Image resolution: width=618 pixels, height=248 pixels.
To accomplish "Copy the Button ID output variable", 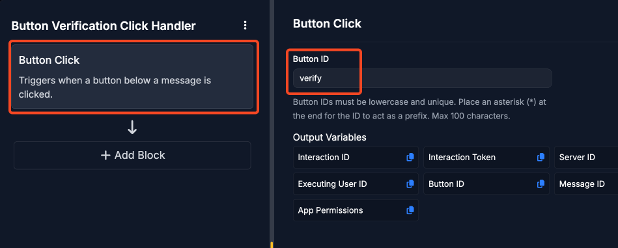I will pyautogui.click(x=541, y=184).
